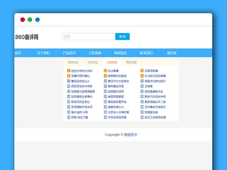
Task: Click the orange number 3 rank badge
Action: (142, 71)
